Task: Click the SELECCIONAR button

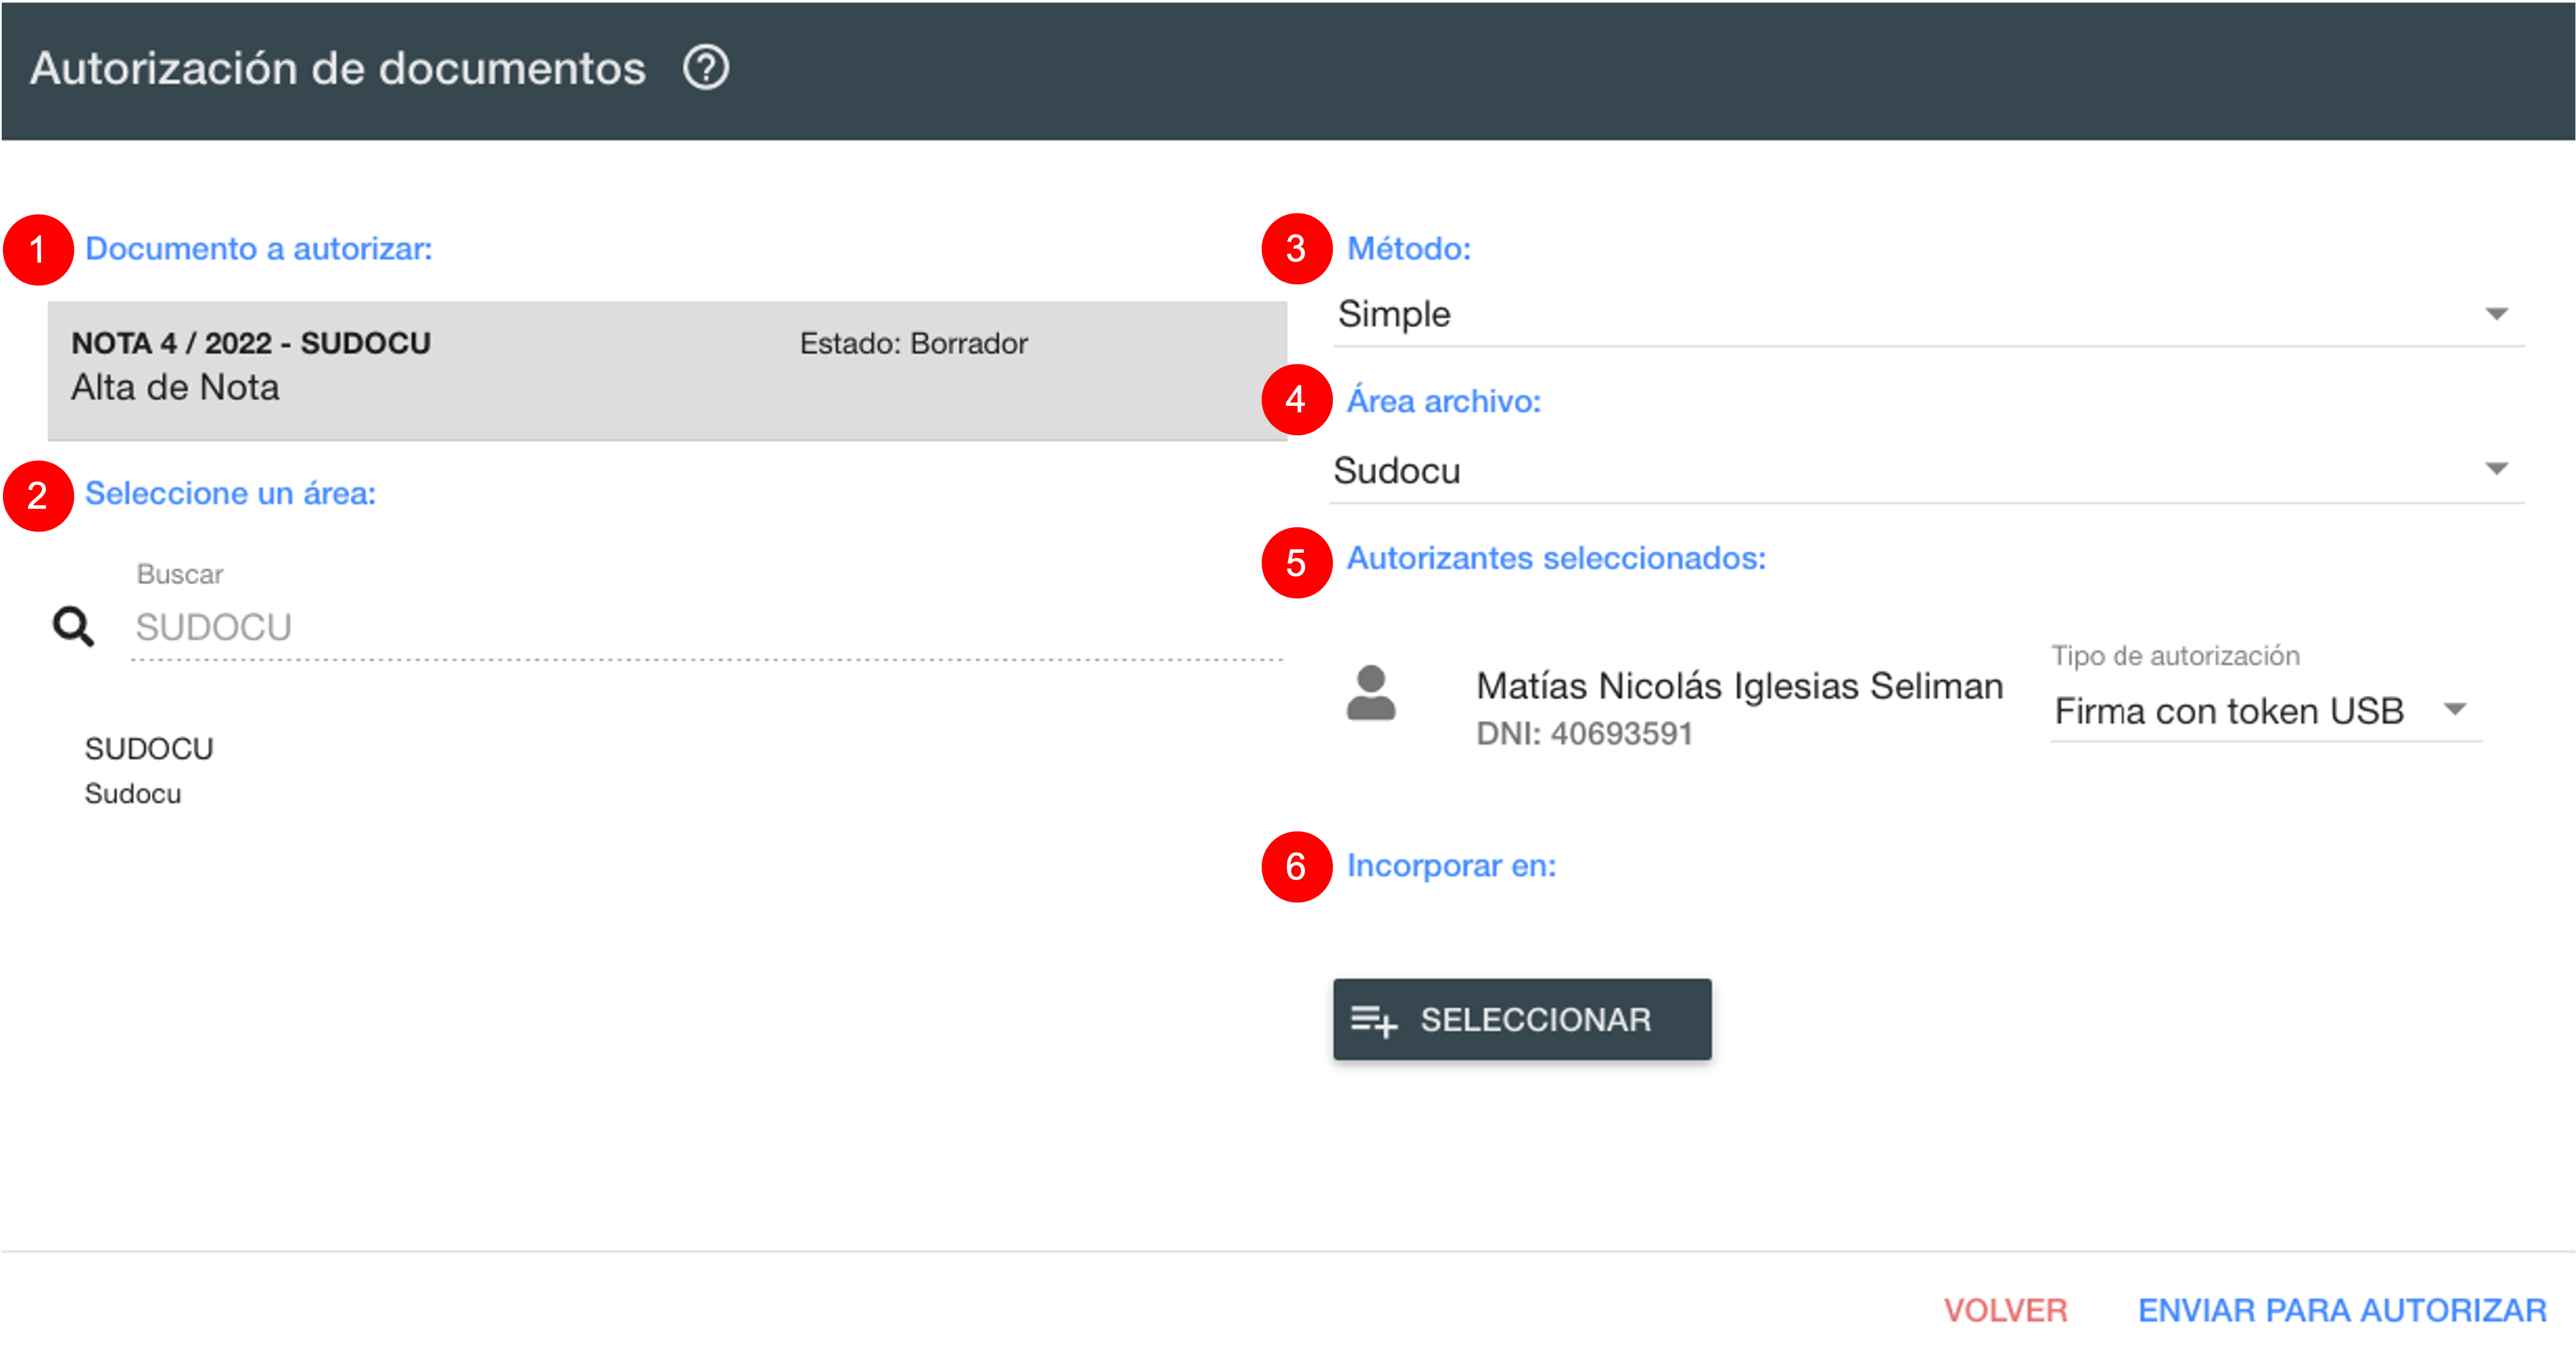Action: coord(1521,1020)
